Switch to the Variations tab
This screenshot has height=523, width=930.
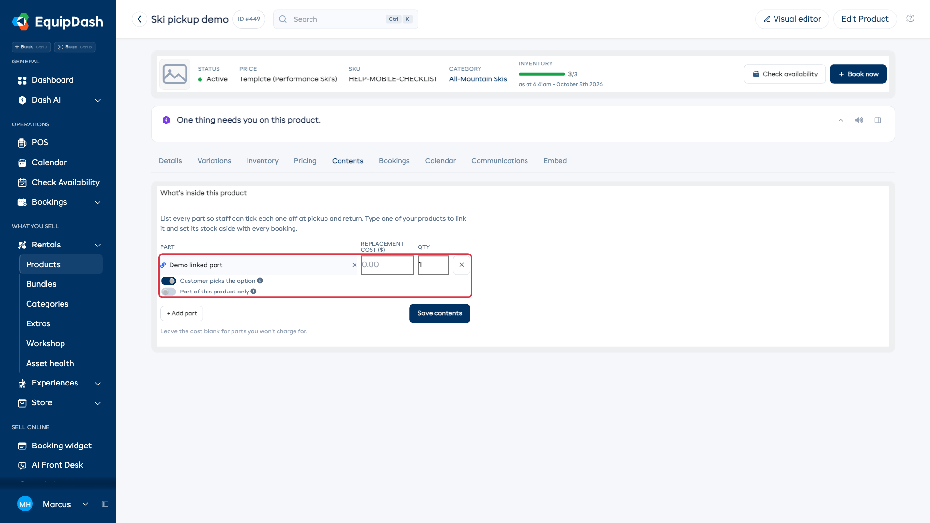214,161
